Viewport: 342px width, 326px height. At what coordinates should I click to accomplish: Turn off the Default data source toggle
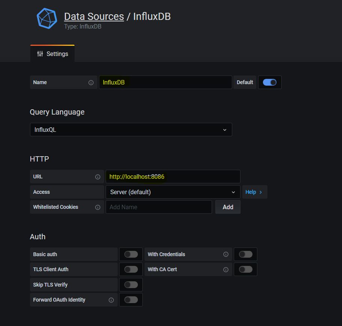(270, 82)
